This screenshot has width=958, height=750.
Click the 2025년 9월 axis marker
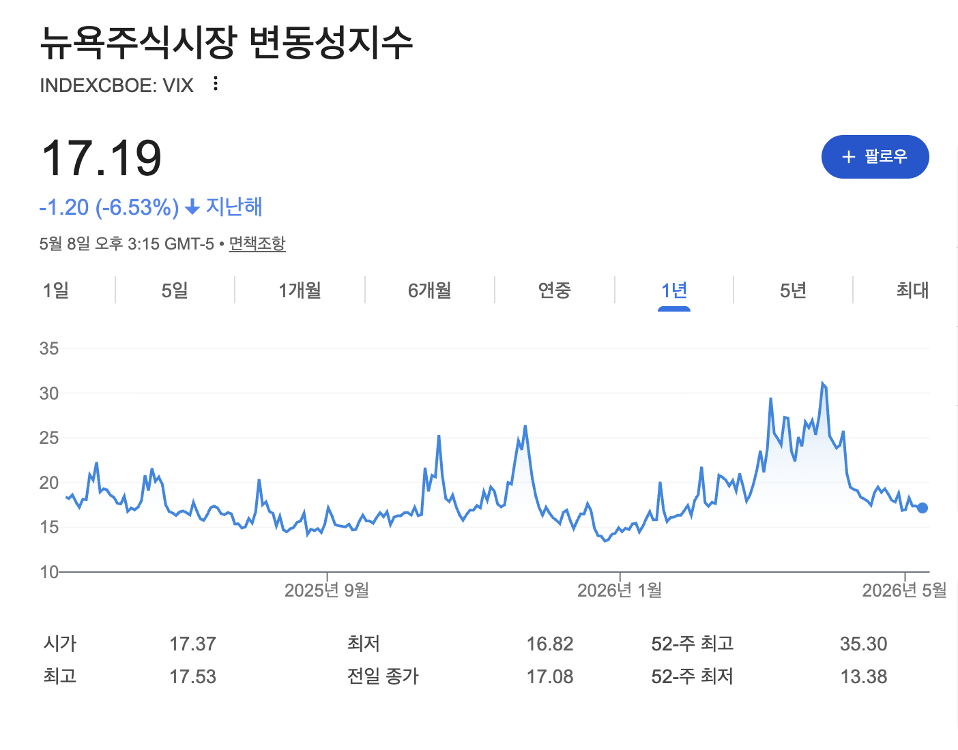coord(327,590)
